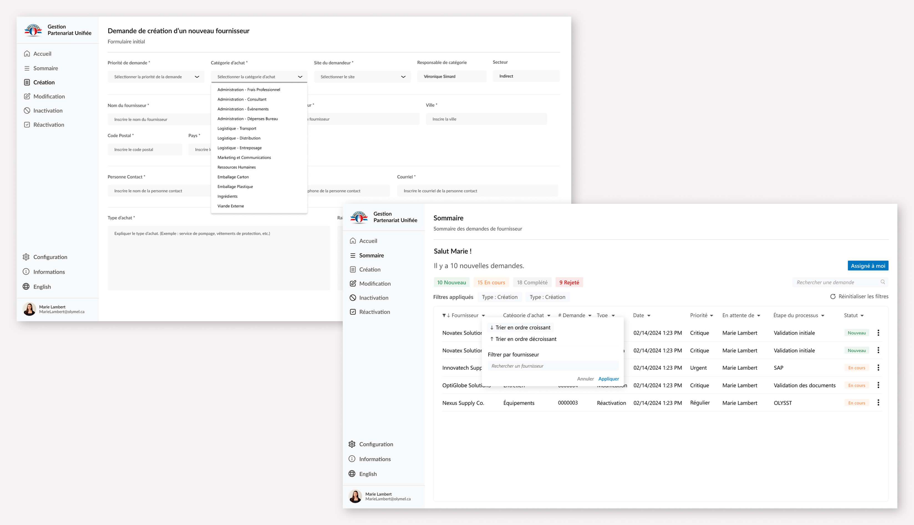
Task: Click the Création document icon in Sommaire window
Action: point(353,269)
